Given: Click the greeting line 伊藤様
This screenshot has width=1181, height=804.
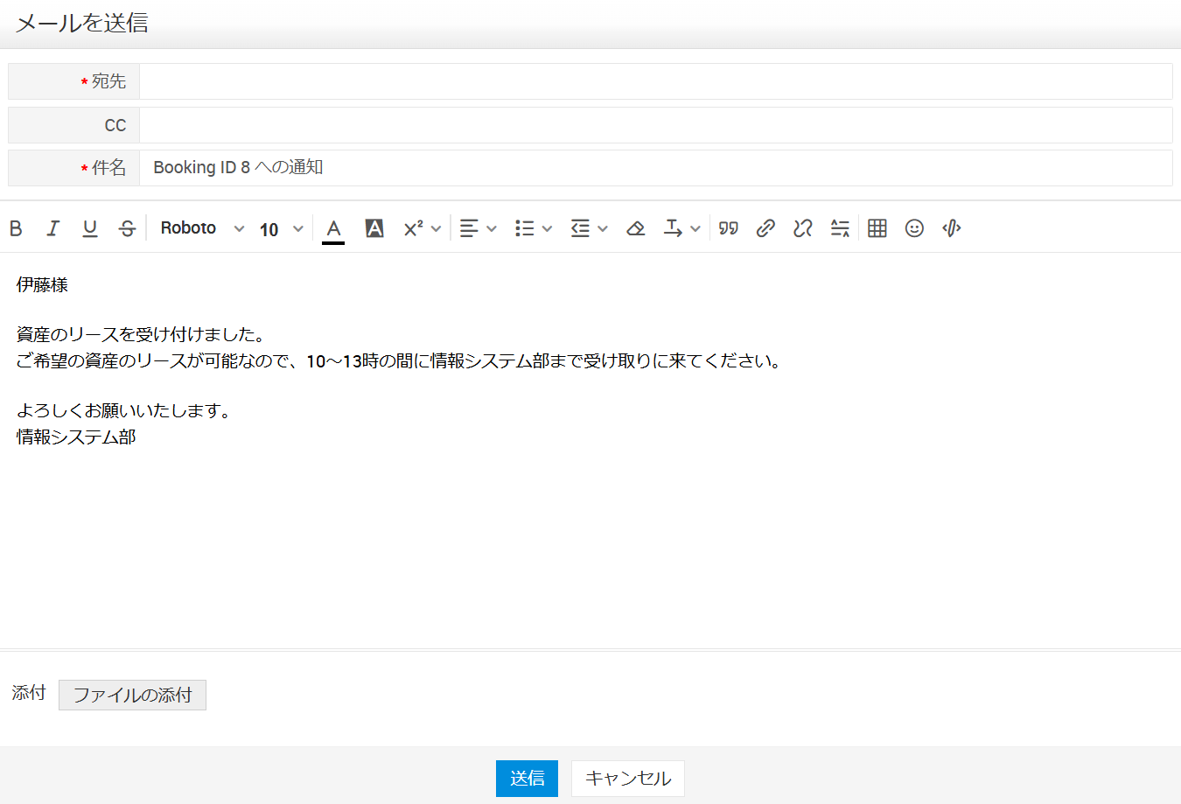Looking at the screenshot, I should click(42, 285).
